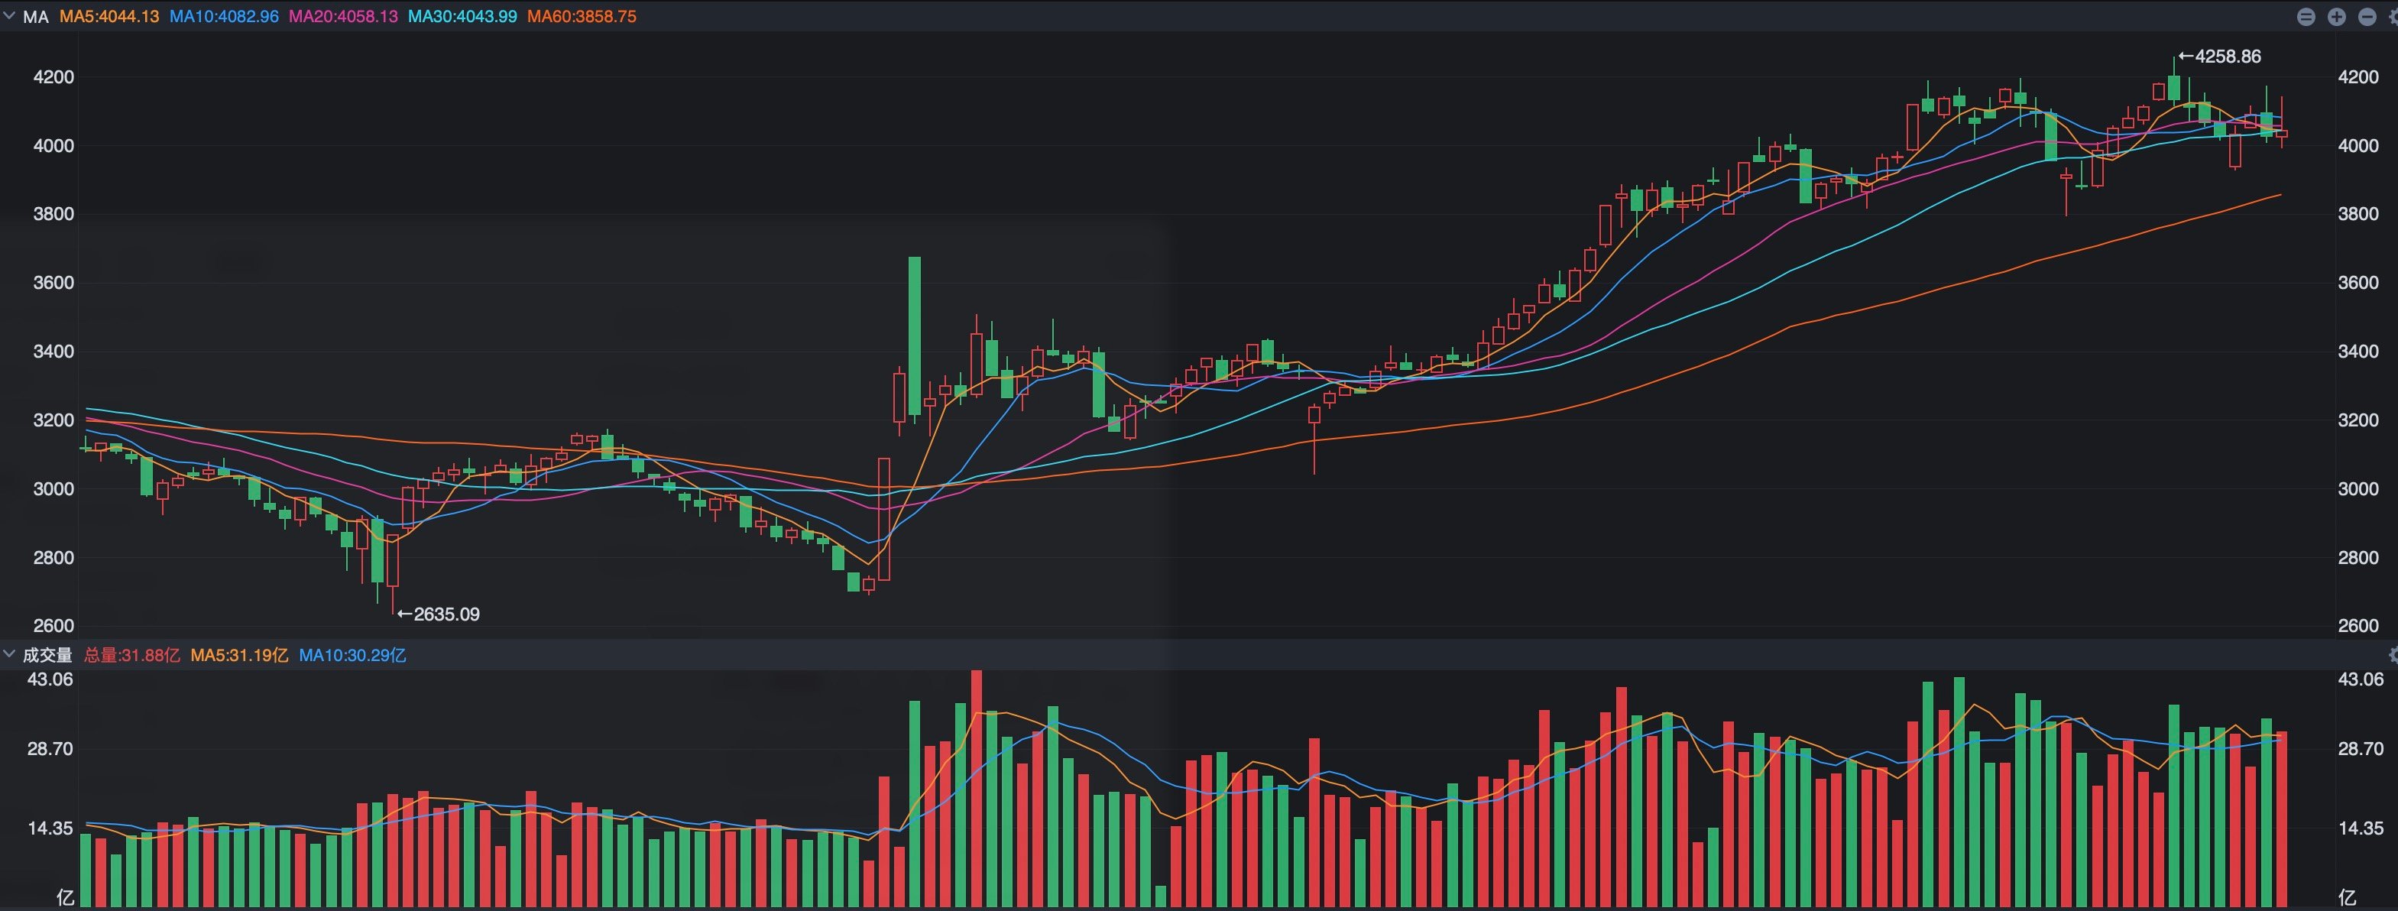The width and height of the screenshot is (2398, 911).
Task: Click the volume MA5:31.19亿 label
Action: 239,655
